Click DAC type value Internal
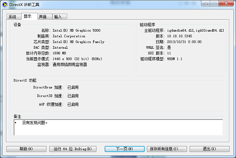Image resolution: width=236 pixels, height=158 pixels. point(60,47)
